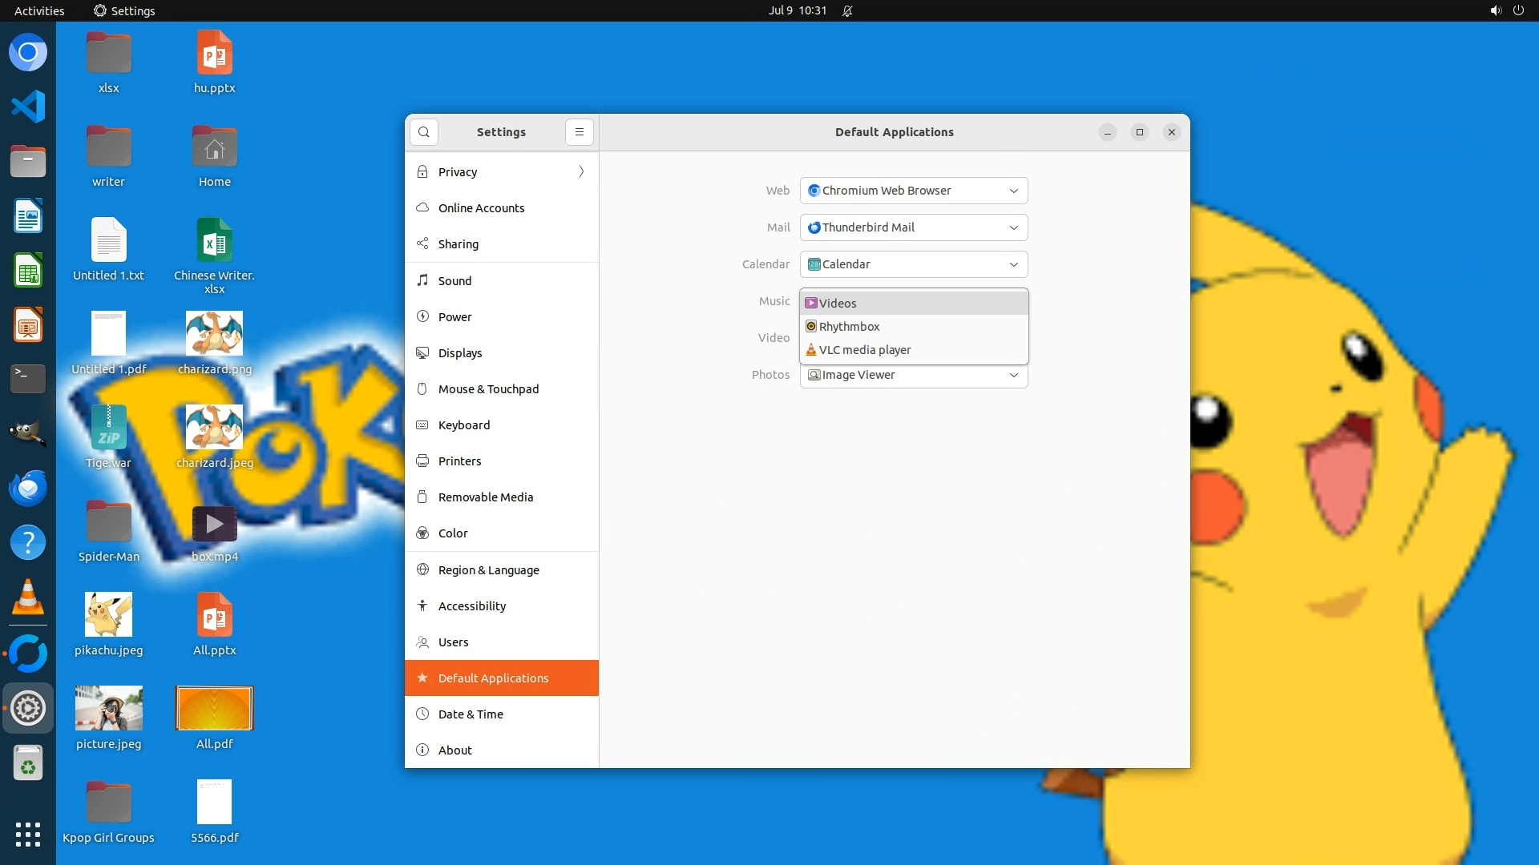Launch Thunderbird from the dock
Screen dimensions: 1539x865
coord(28,488)
